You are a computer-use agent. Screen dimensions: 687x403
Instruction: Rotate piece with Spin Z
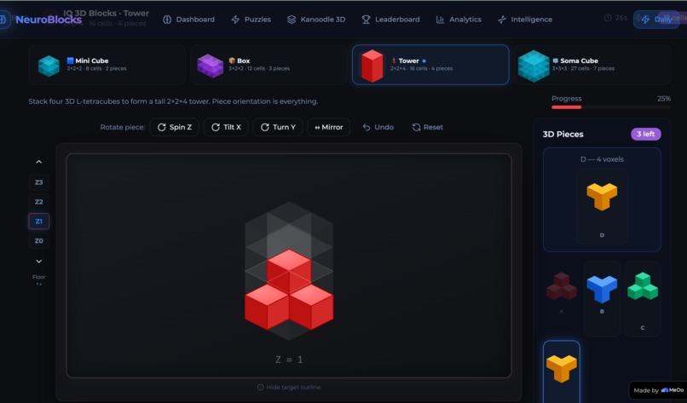(x=175, y=127)
